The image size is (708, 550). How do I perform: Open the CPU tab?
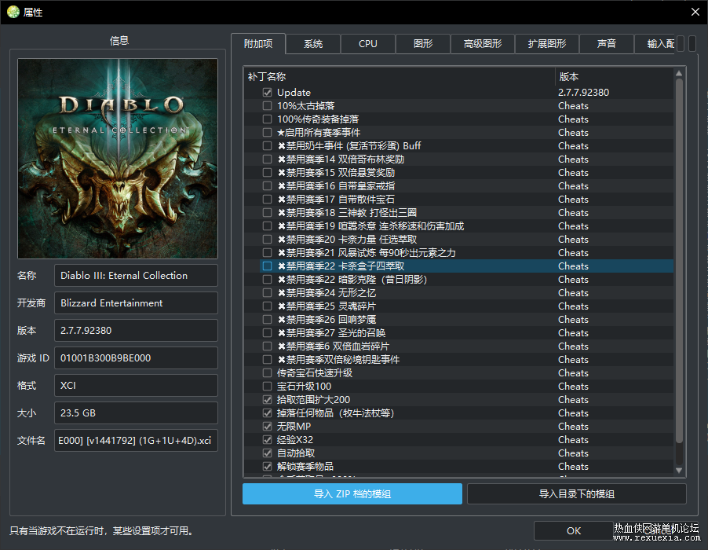368,44
